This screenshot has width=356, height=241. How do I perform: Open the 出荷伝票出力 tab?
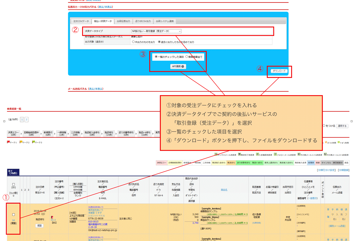[123, 21]
